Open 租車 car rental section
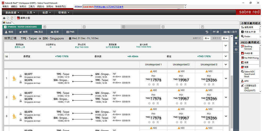 (x=54, y=32)
